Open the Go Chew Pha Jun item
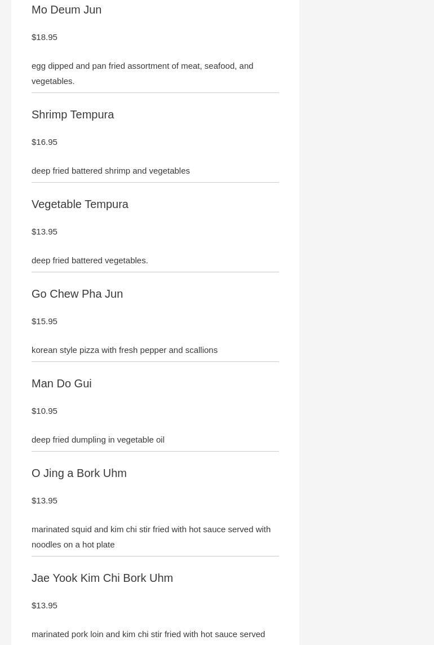Image resolution: width=434 pixels, height=645 pixels. 77,294
